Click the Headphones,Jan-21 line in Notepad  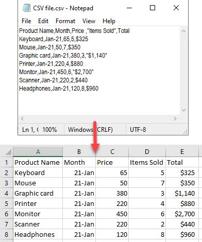(59, 89)
